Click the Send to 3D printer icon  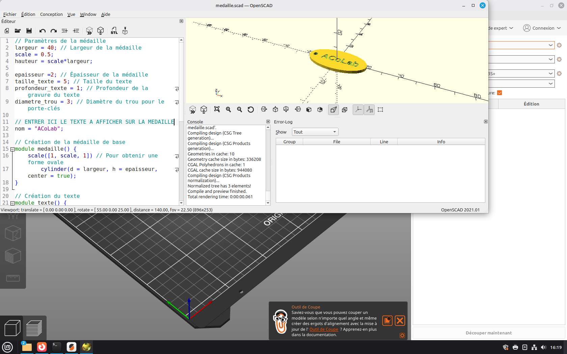point(125,31)
